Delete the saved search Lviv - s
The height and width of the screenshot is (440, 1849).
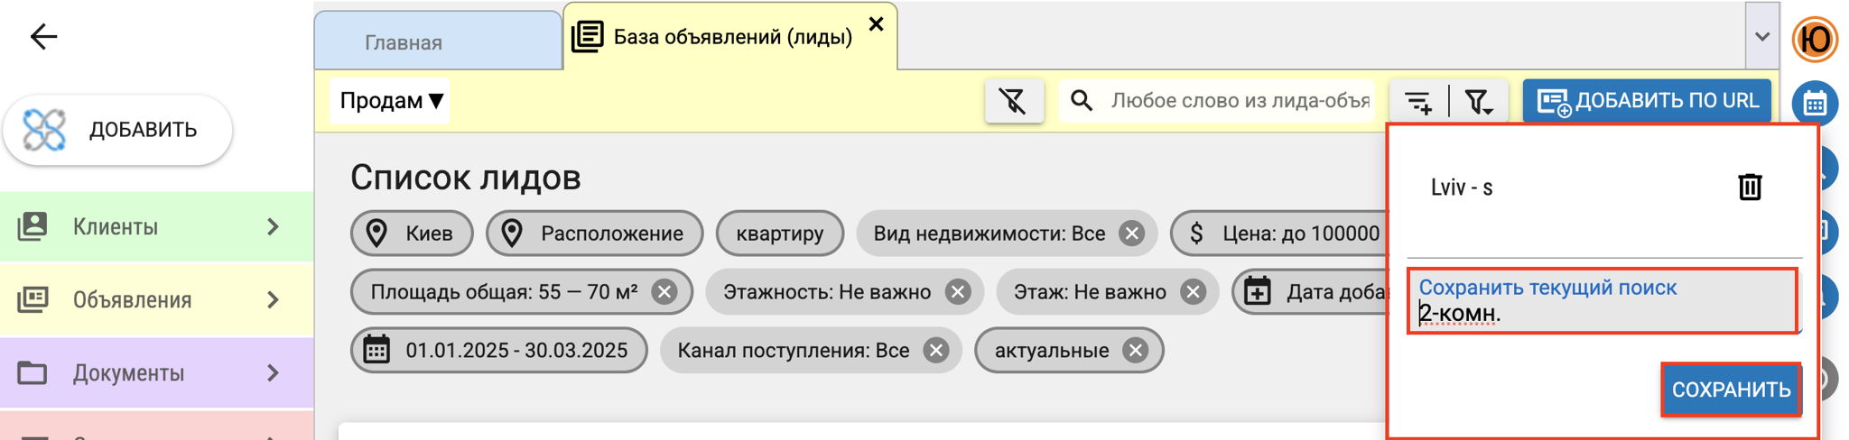[1750, 187]
